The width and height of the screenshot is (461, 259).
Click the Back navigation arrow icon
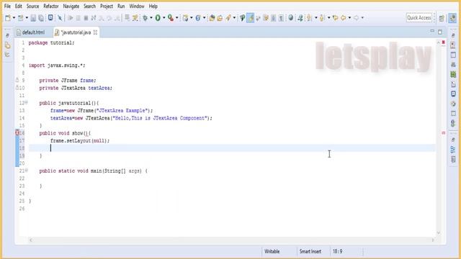pyautogui.click(x=343, y=18)
